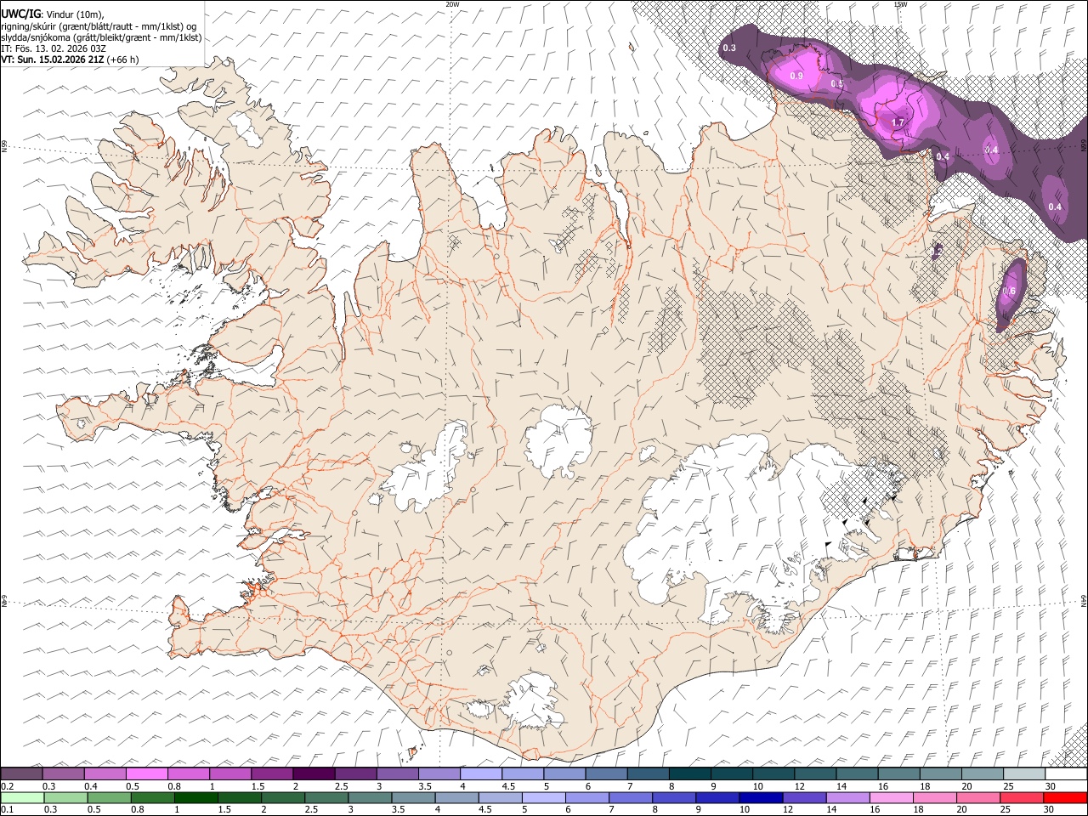The height and width of the screenshot is (816, 1088).
Task: Click the 20W longitude label
Action: (x=452, y=4)
